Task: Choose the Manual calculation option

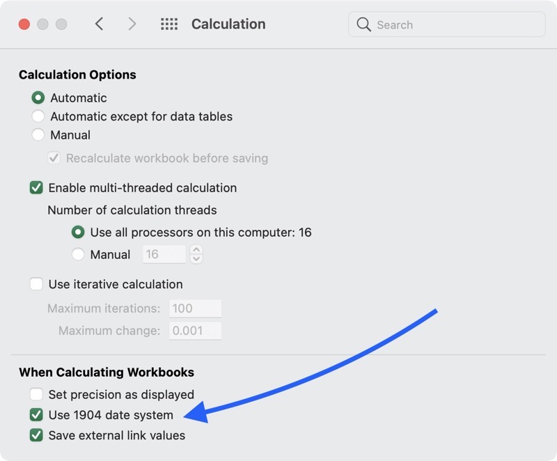Action: click(x=38, y=135)
